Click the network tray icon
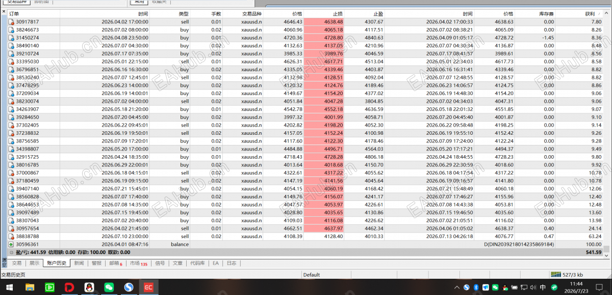 tap(524, 287)
